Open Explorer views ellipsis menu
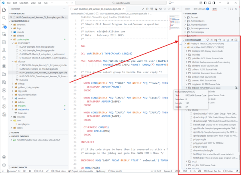 pos(64,9)
